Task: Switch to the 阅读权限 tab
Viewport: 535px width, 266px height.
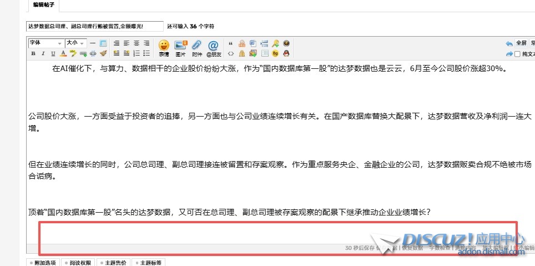Action: pos(80,263)
